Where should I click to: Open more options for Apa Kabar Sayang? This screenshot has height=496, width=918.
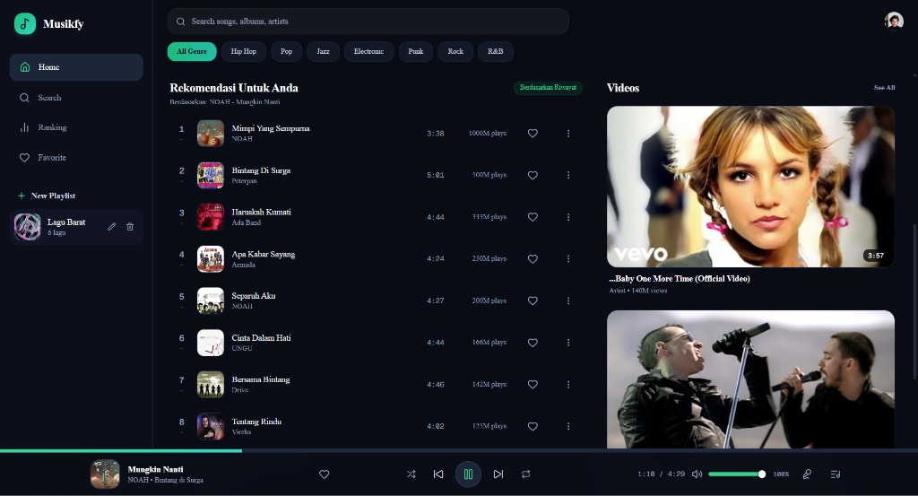tap(567, 259)
